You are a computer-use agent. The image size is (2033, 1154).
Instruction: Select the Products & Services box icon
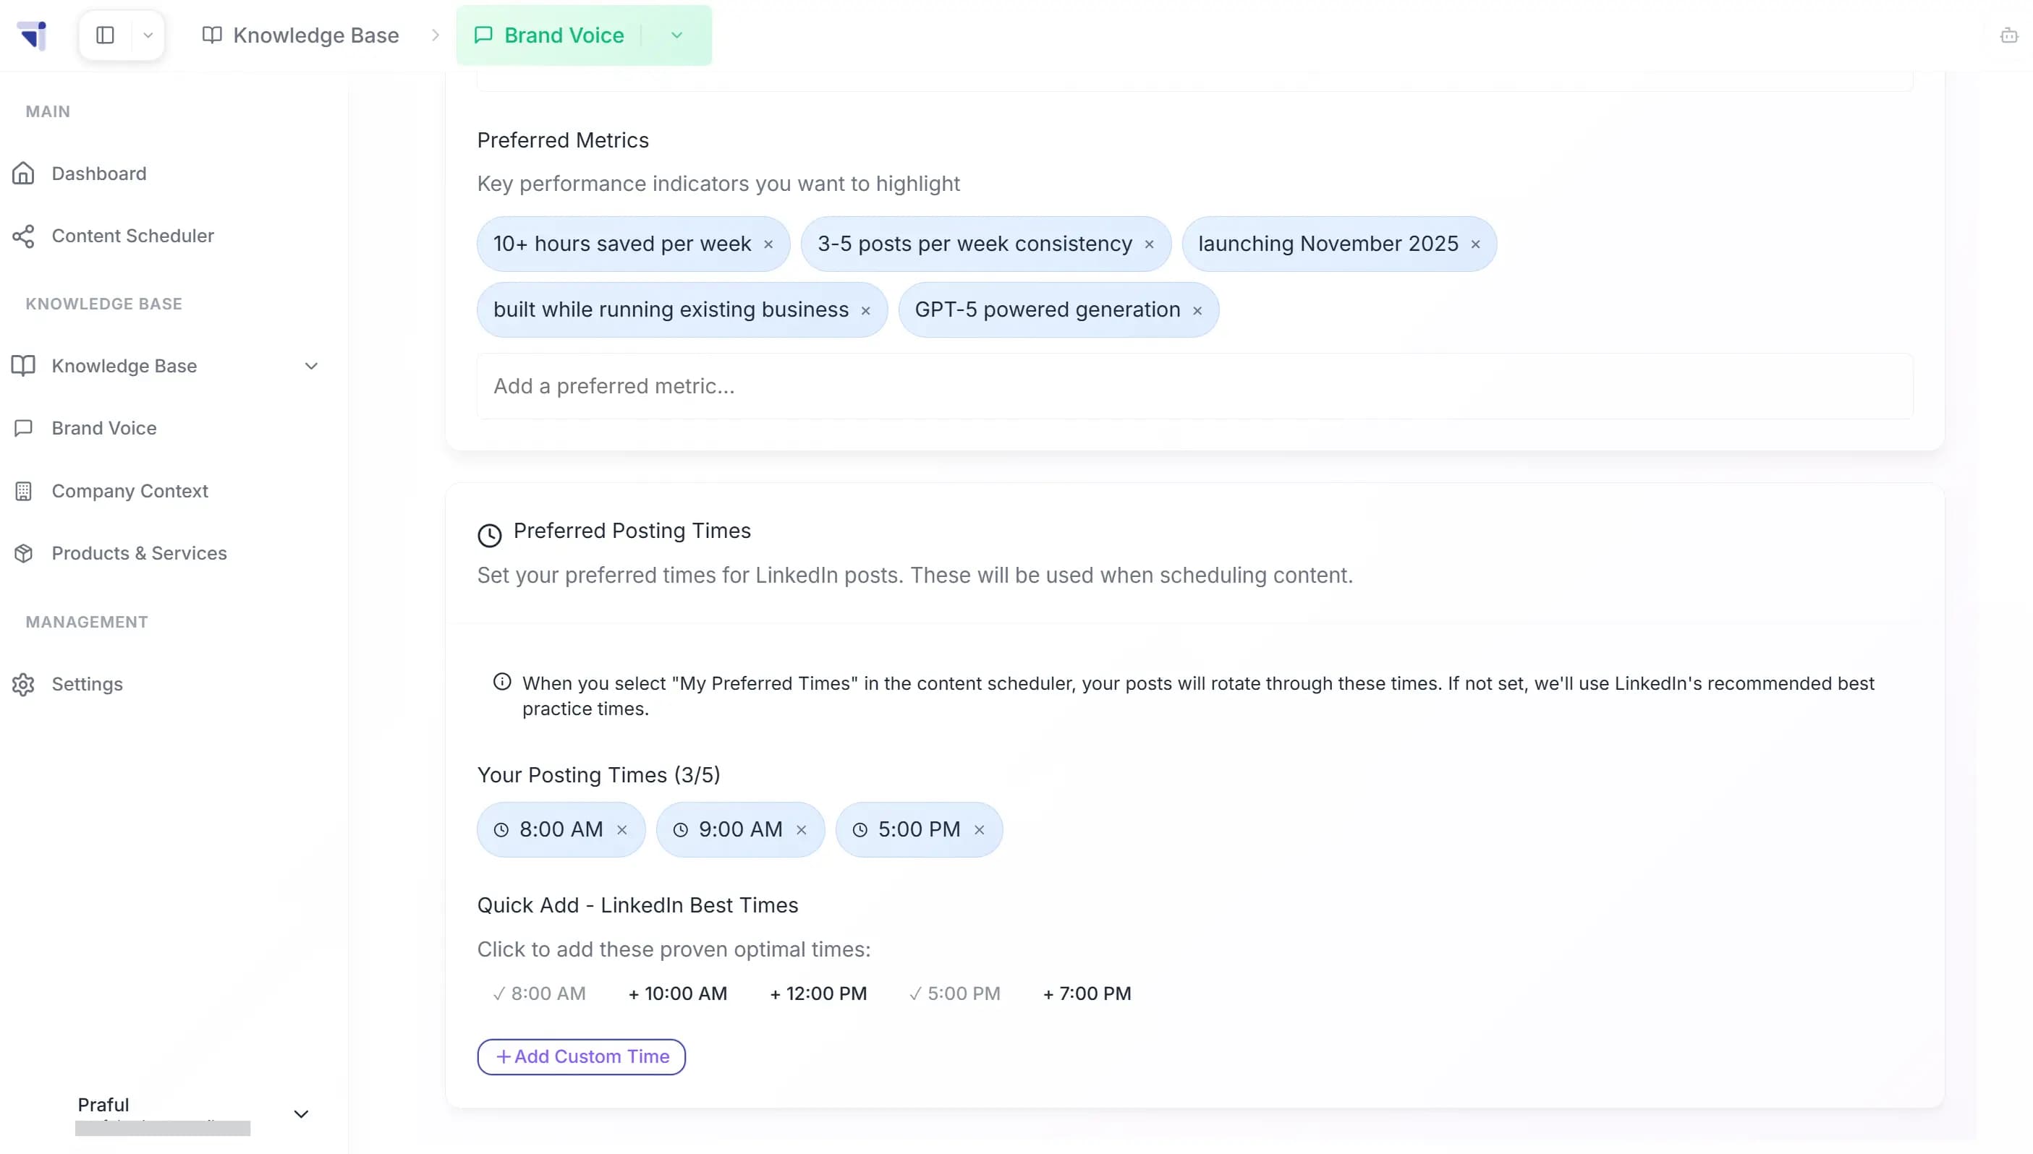(x=24, y=552)
